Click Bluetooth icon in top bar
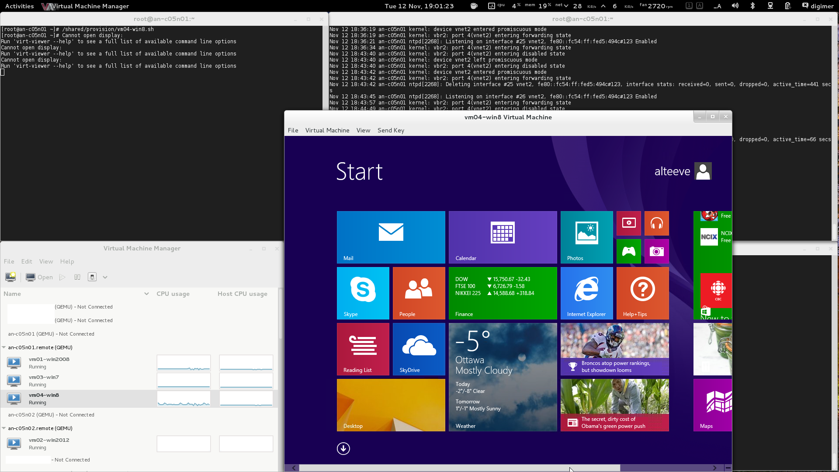This screenshot has width=839, height=472. [x=752, y=6]
